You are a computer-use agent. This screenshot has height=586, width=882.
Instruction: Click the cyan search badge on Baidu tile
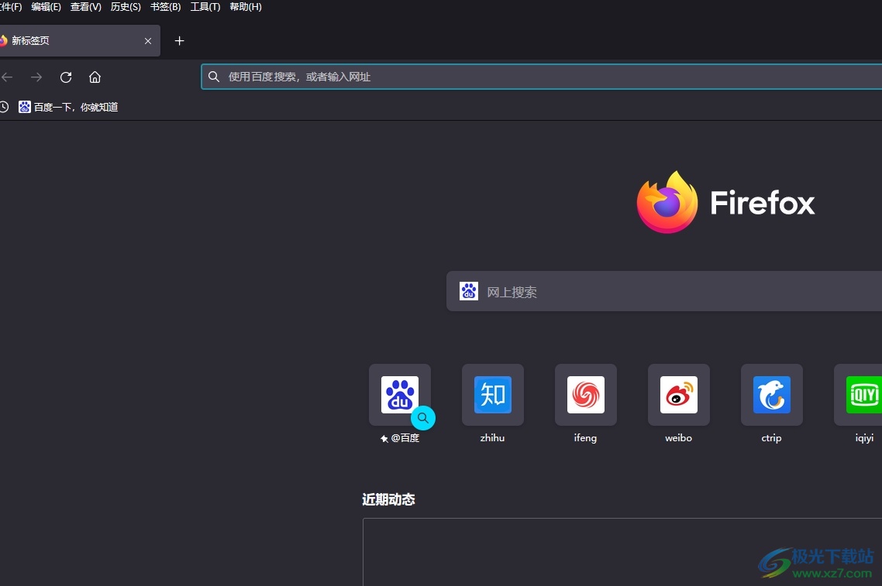[x=423, y=418]
